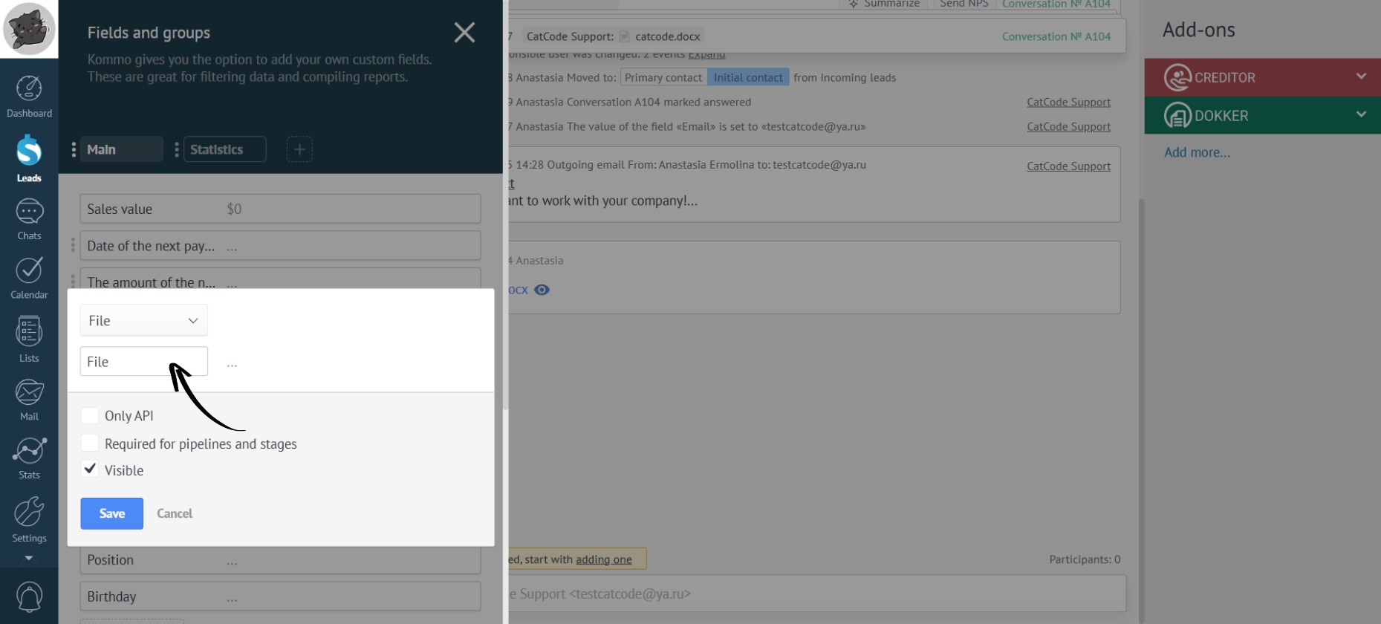Click the Add more... link
The height and width of the screenshot is (624, 1381).
pyautogui.click(x=1197, y=152)
